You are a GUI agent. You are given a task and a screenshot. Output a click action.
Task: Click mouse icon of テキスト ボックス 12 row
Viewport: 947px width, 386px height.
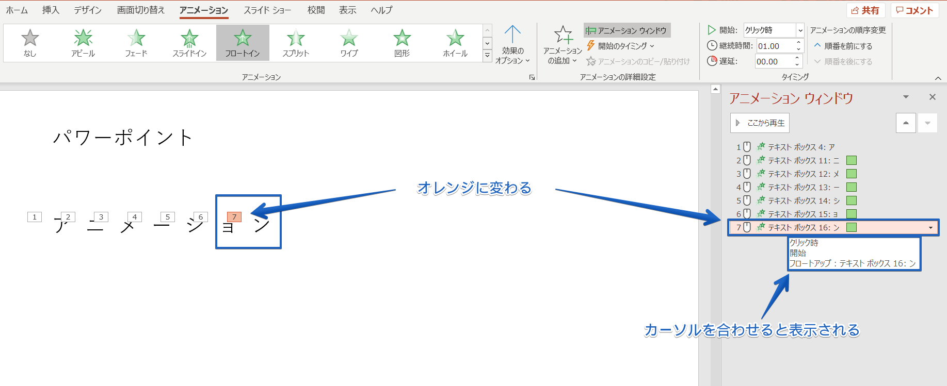[747, 174]
